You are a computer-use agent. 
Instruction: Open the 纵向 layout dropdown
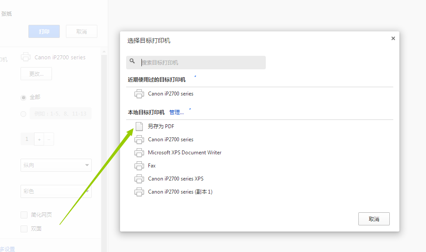(x=56, y=165)
